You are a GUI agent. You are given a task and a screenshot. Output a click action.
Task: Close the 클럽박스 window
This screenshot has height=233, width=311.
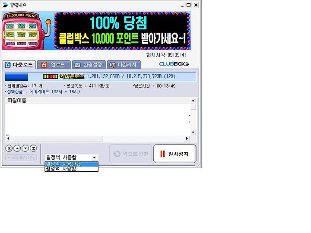point(196,5)
